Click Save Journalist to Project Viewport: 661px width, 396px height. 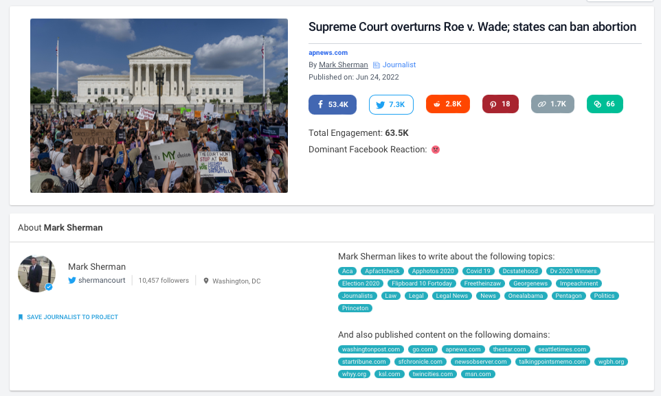72,317
